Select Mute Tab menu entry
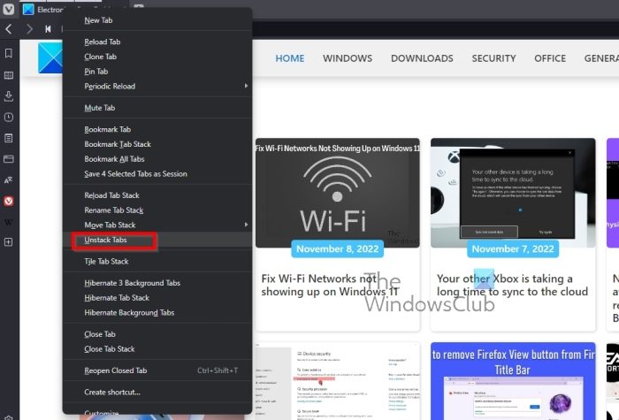Viewport: 619px width, 420px height. tap(157, 108)
